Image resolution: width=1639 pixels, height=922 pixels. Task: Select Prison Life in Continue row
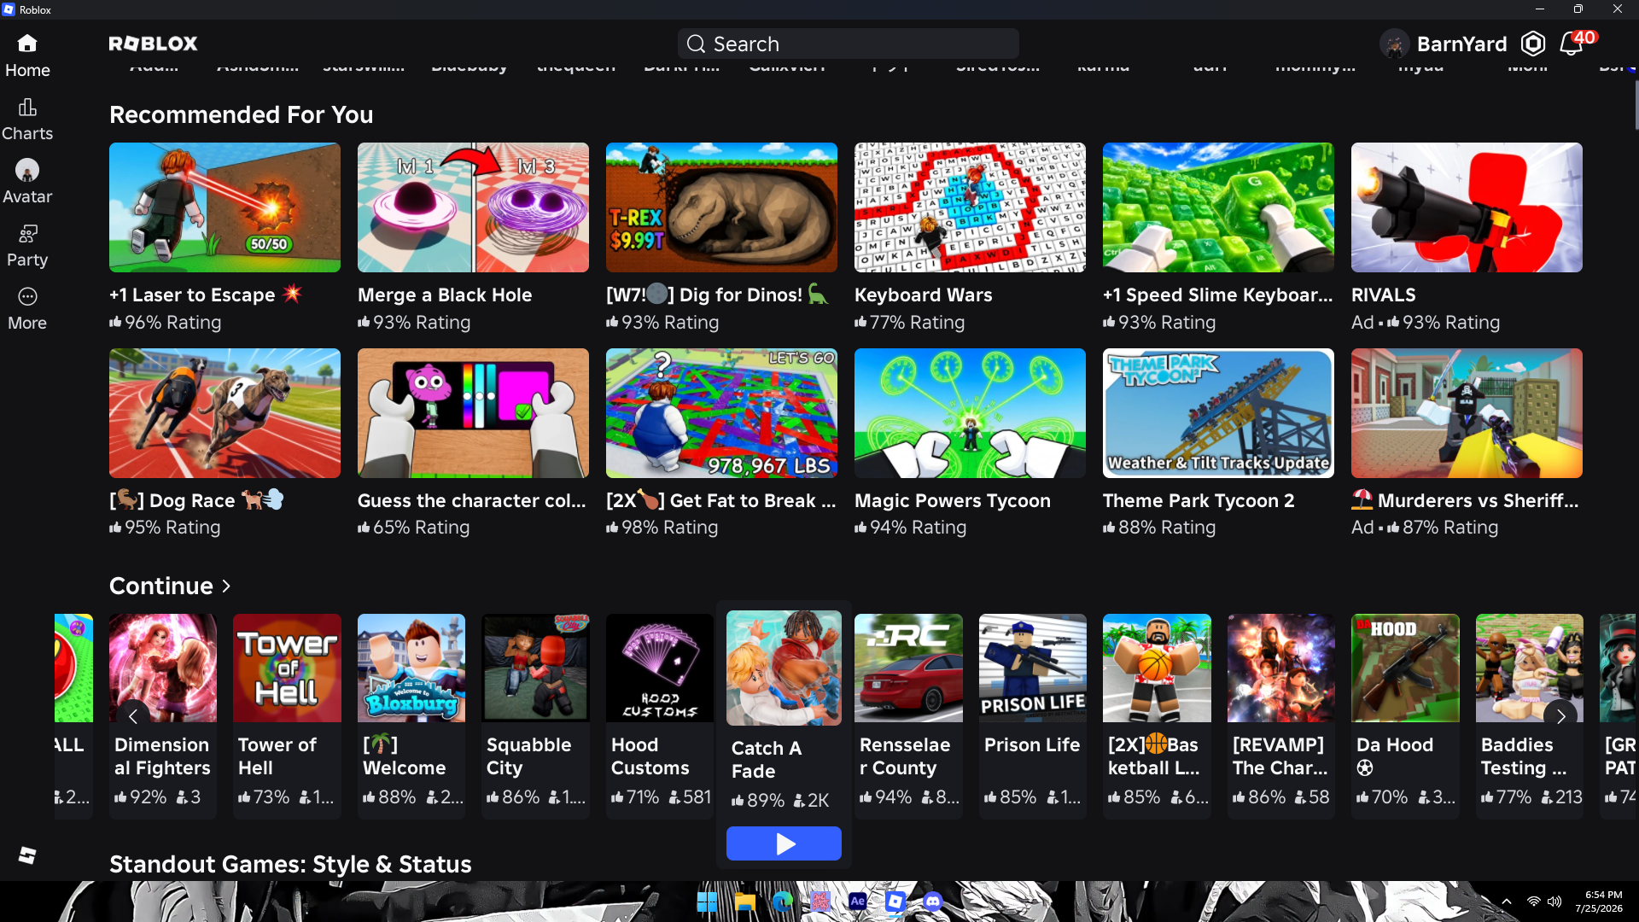(x=1033, y=715)
